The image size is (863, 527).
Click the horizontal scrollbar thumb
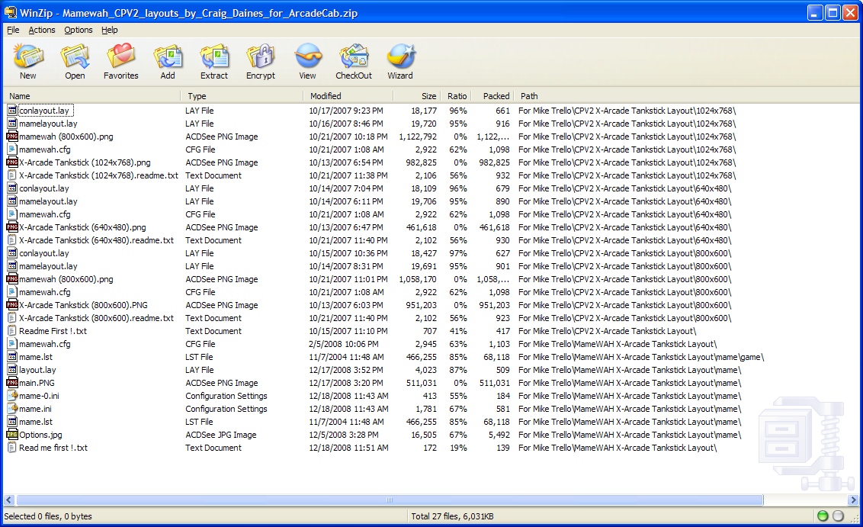(390, 500)
